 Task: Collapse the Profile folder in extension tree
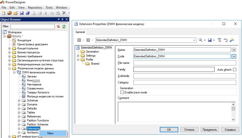point(78,60)
